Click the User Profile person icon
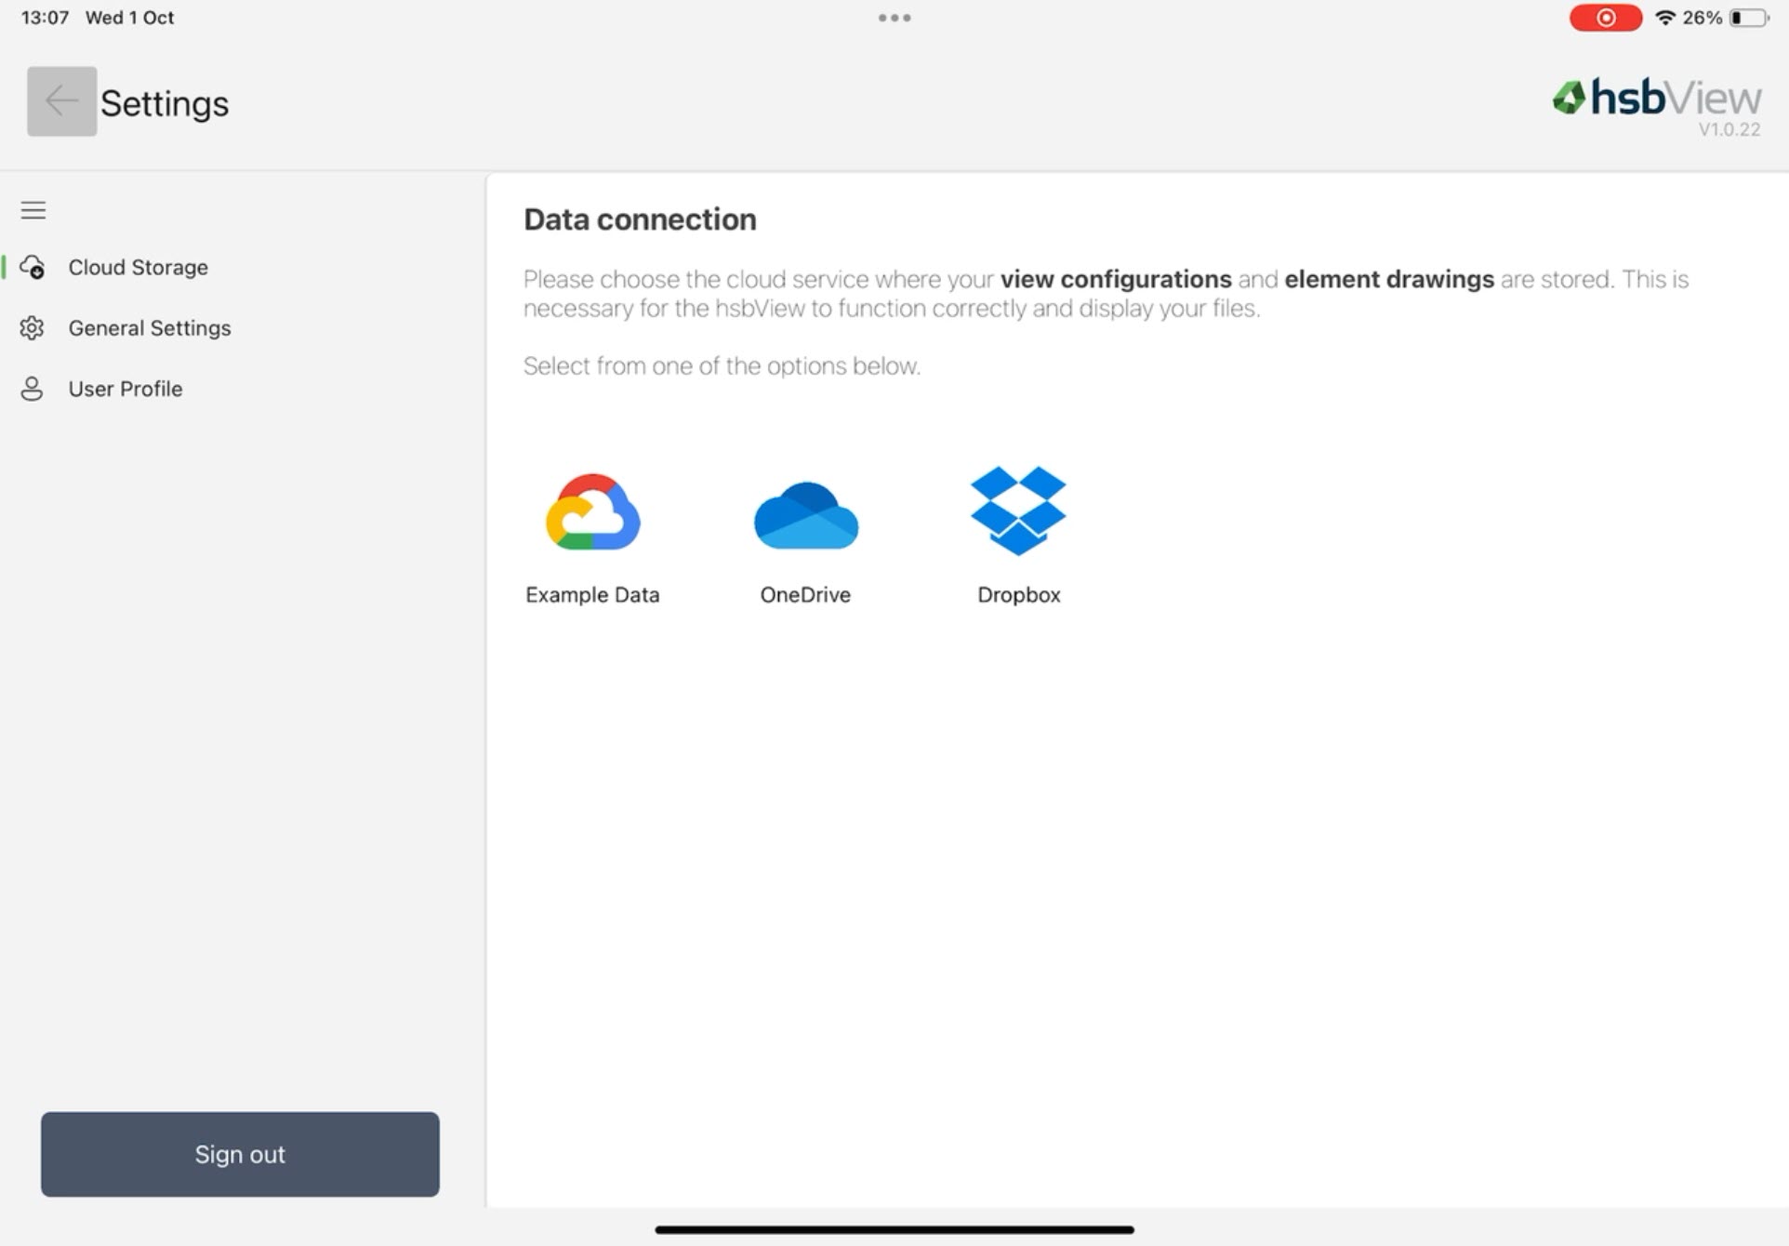Viewport: 1789px width, 1246px height. click(33, 389)
